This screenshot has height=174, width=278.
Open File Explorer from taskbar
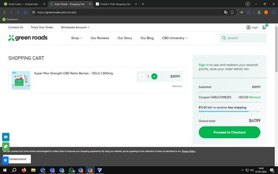pos(33,170)
